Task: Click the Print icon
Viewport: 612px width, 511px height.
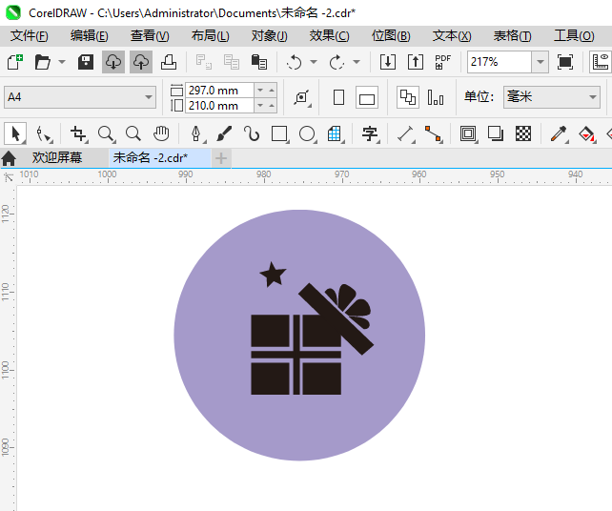Action: pyautogui.click(x=169, y=62)
